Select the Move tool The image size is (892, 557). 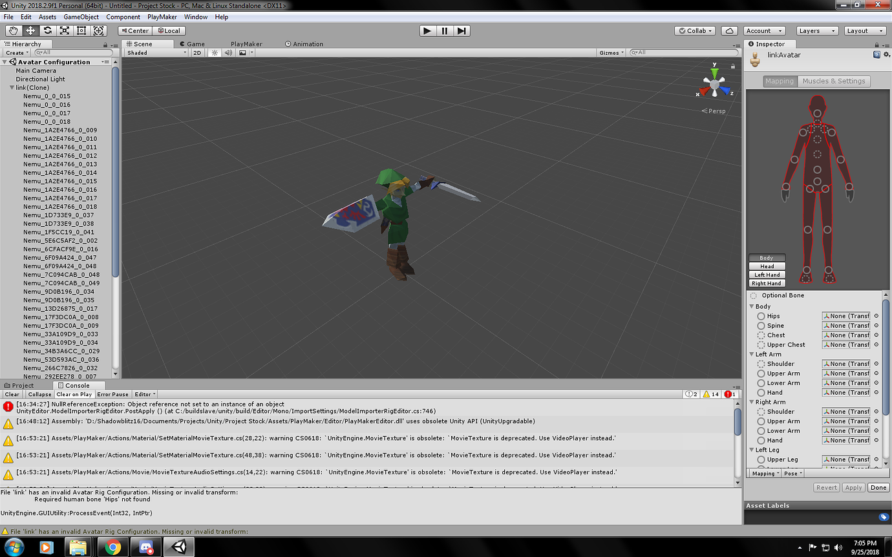point(30,30)
